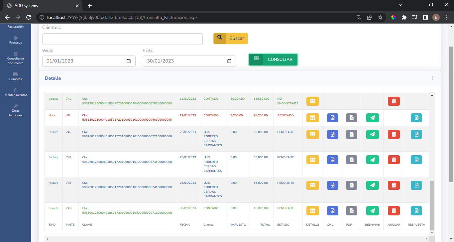Download PDF for tiquete 746
Screen dimensions: 454x242
[x=352, y=210]
